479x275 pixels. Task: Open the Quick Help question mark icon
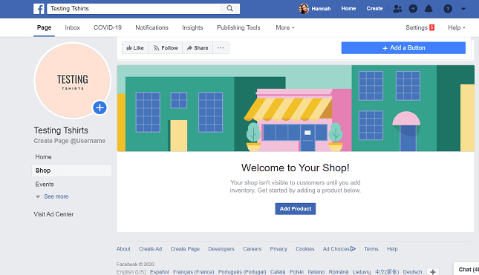[448, 9]
